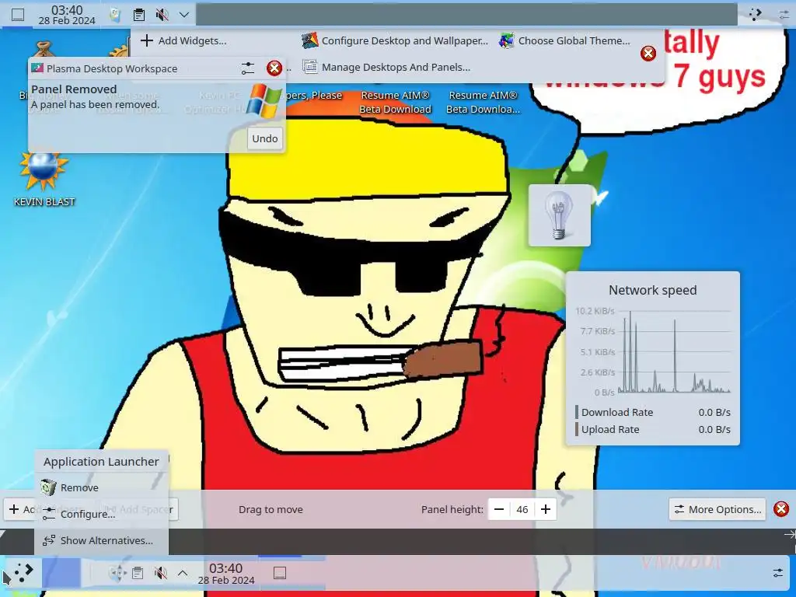Exit edit mode with toolbar red X
This screenshot has width=796, height=597.
tap(648, 54)
